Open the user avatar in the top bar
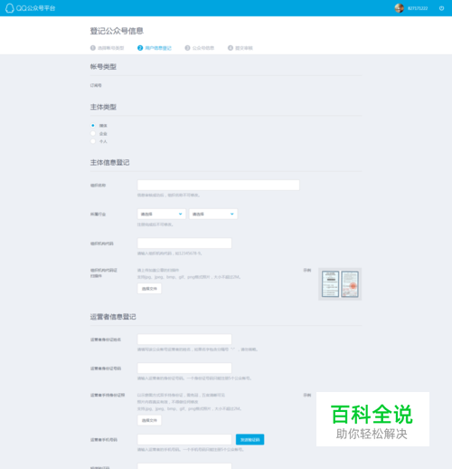The image size is (452, 469). pos(400,8)
